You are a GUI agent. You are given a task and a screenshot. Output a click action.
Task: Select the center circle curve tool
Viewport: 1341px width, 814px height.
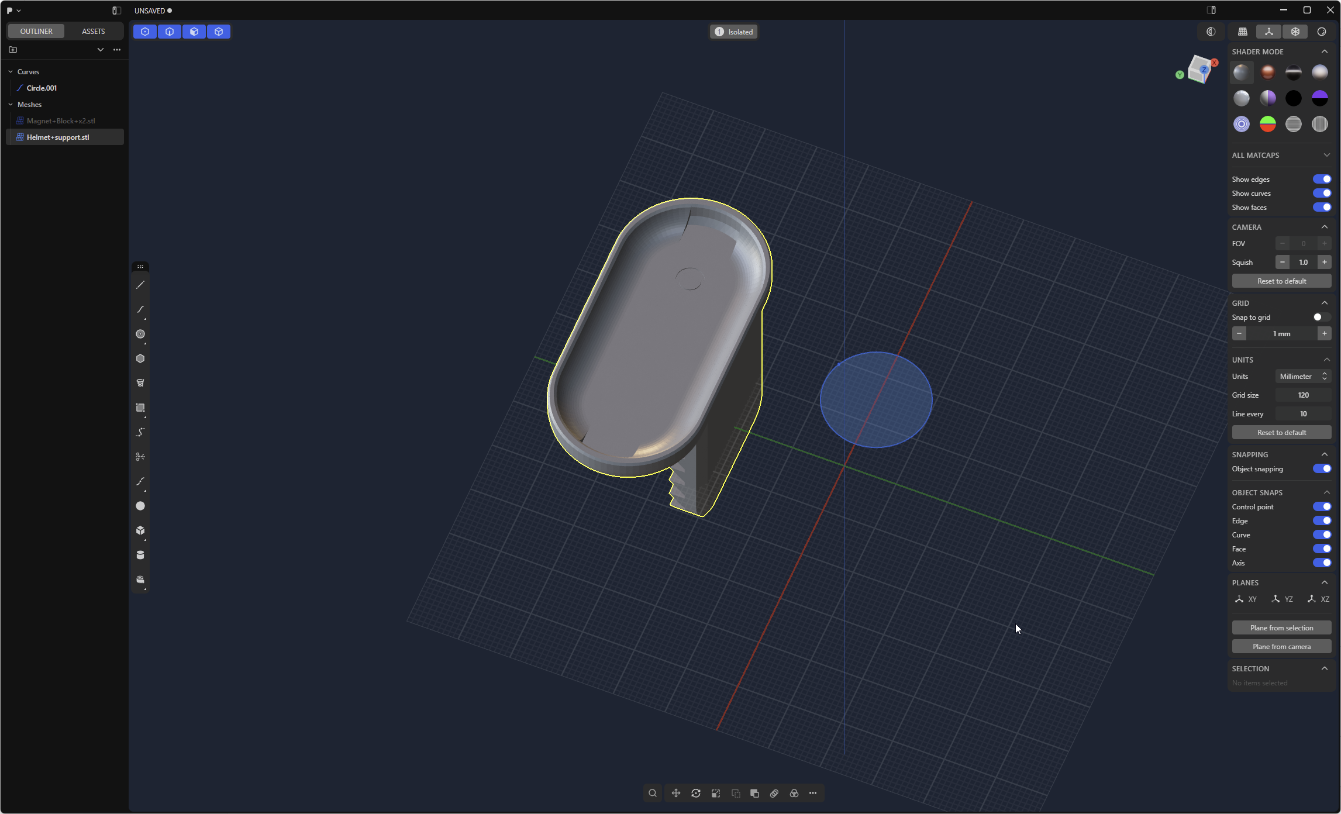click(x=140, y=334)
